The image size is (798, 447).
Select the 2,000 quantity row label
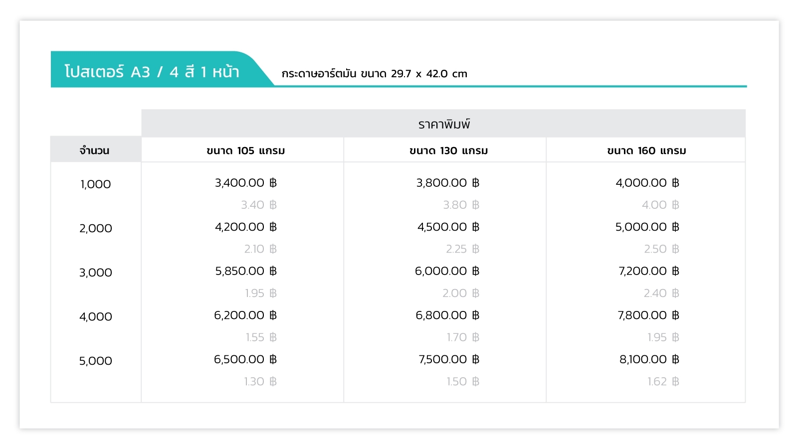click(96, 228)
